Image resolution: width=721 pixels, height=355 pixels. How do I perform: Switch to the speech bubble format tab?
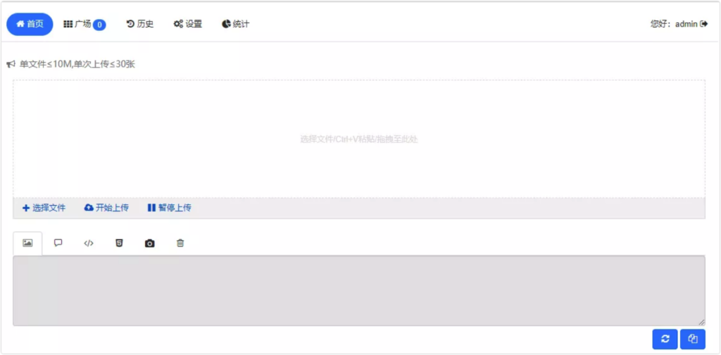58,243
